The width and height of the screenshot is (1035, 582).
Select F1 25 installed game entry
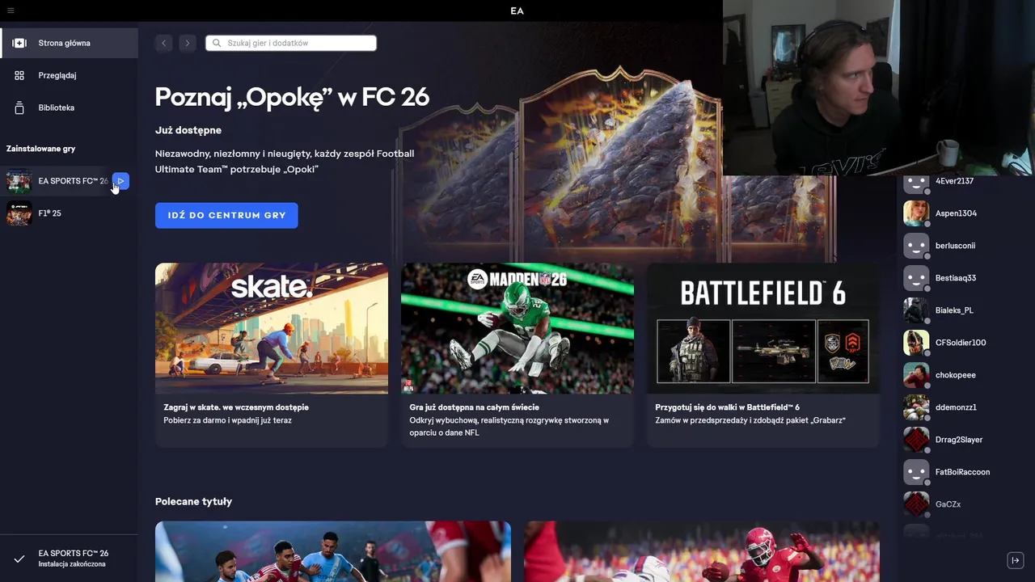coord(69,213)
